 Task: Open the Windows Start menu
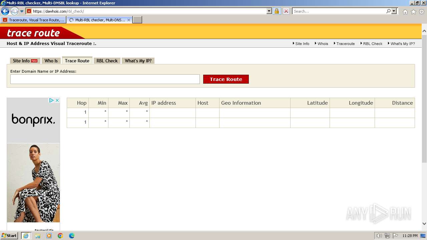click(9, 236)
